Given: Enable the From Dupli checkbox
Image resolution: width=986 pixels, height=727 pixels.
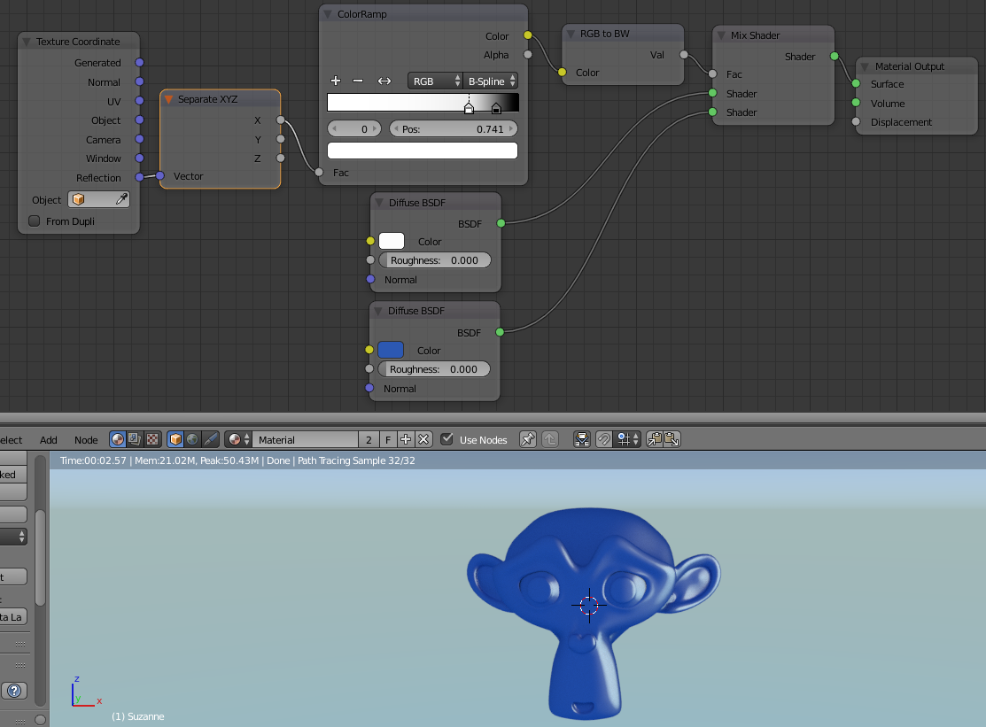Looking at the screenshot, I should tap(35, 221).
